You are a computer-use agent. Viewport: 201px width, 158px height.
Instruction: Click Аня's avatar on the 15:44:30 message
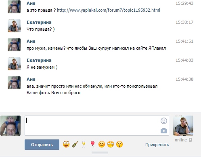click(14, 83)
